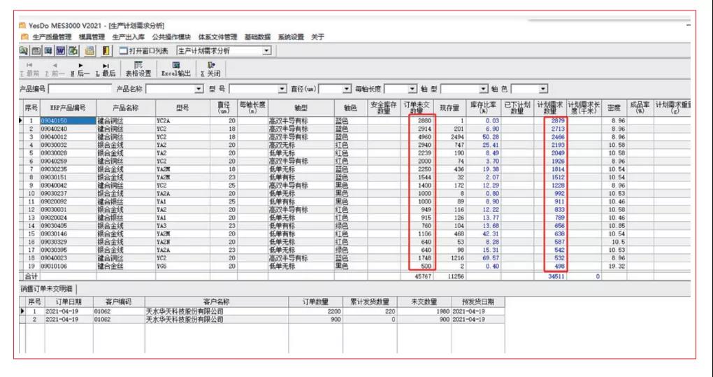
Task: Export the table with Excel输出
Action: pos(176,69)
